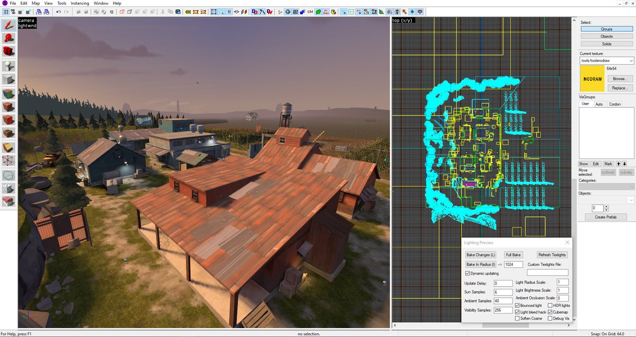This screenshot has height=337, width=636.
Task: Click the Full Bake button
Action: click(x=513, y=255)
